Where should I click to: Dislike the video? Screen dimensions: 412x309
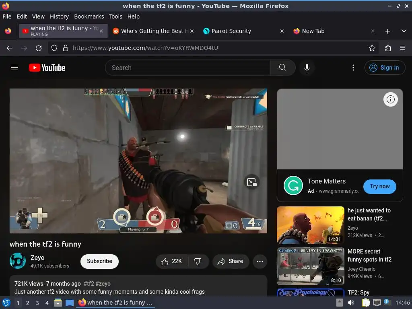[198, 261]
